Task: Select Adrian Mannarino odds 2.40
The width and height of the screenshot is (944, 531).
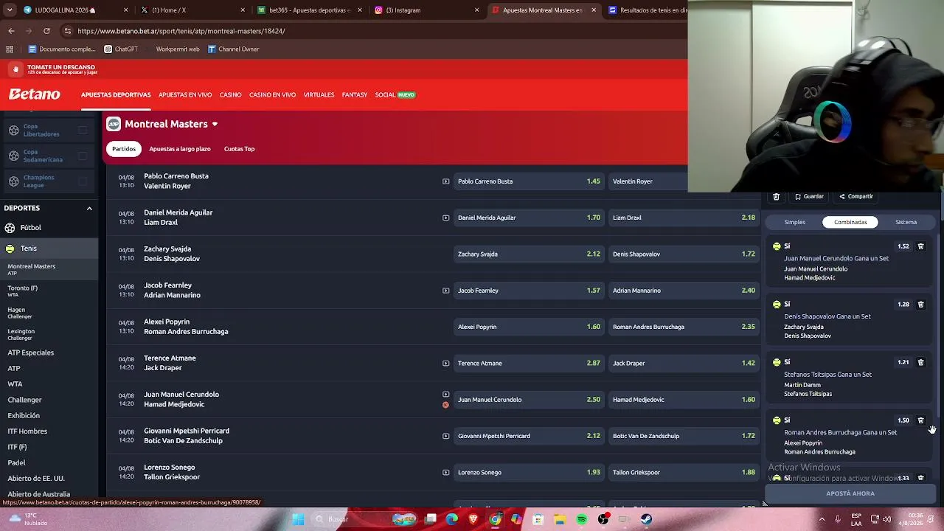Action: pyautogui.click(x=684, y=291)
